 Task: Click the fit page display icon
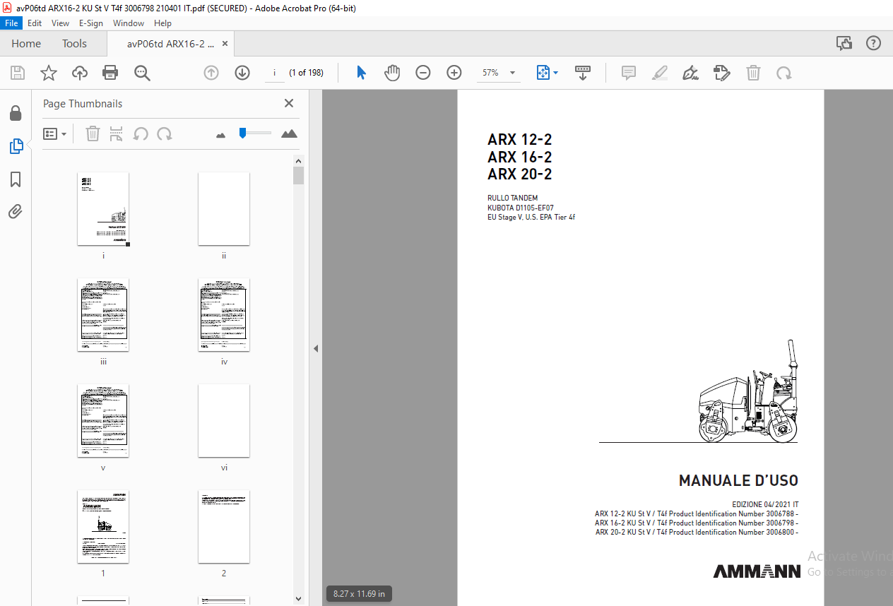click(x=543, y=73)
